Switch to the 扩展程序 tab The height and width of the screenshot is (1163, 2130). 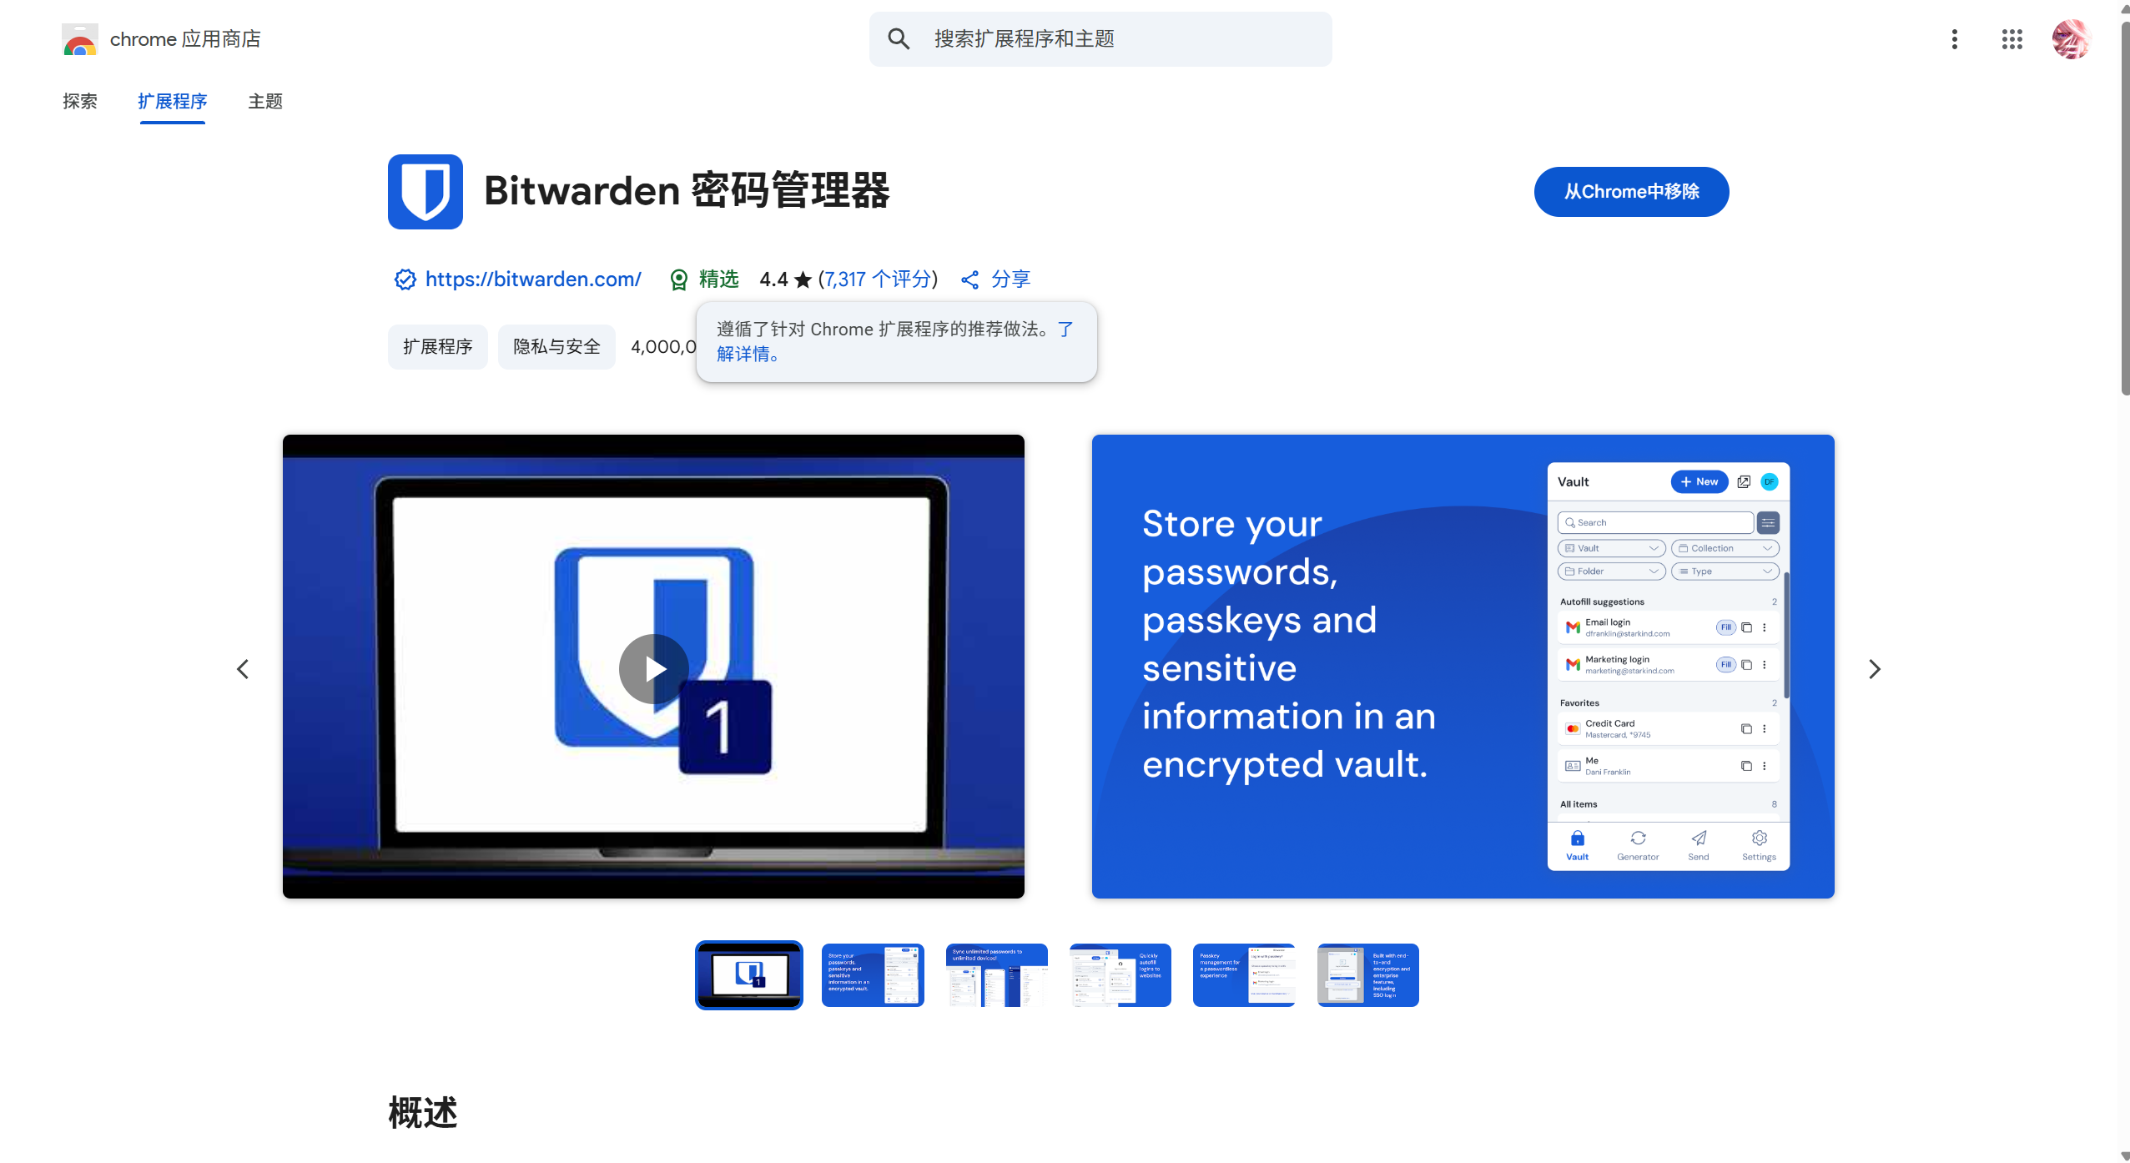coord(172,101)
